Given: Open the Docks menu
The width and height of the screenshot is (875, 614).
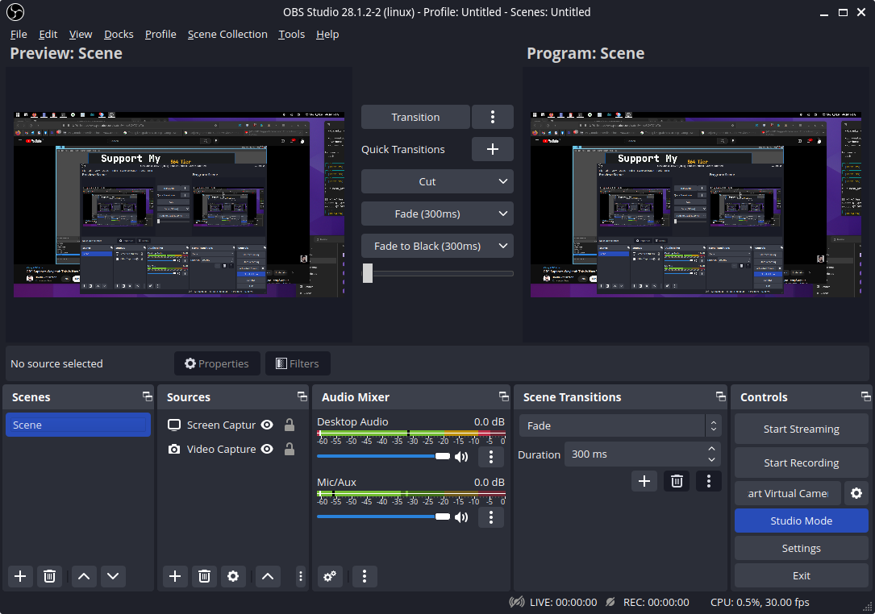Looking at the screenshot, I should (x=119, y=34).
